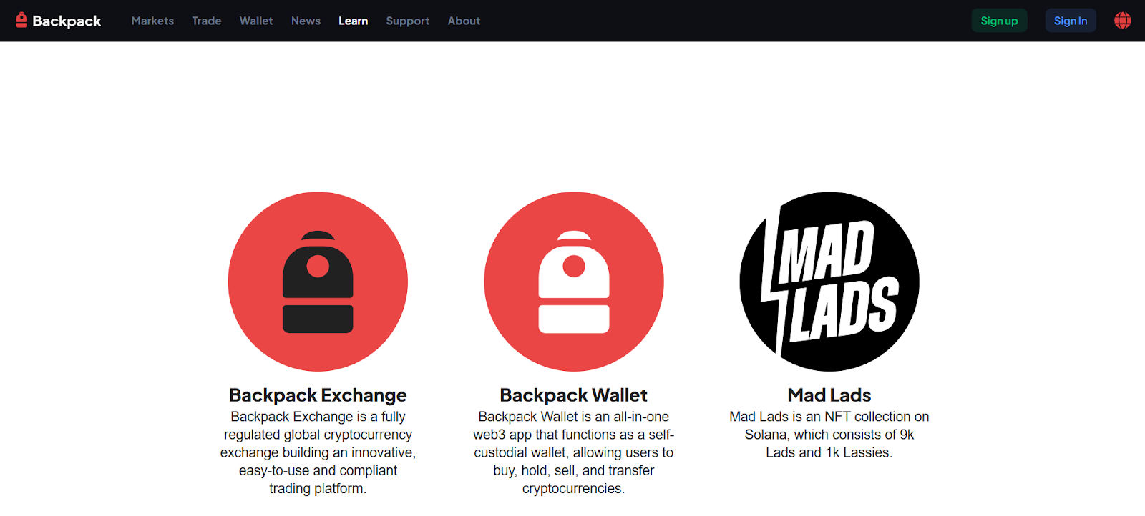Go to the Support page
Screen dimensions: 1145x516
tap(407, 21)
